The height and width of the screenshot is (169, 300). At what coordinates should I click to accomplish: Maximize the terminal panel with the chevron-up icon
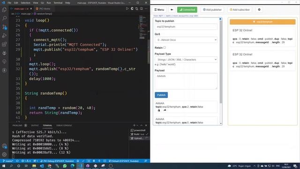point(142,125)
